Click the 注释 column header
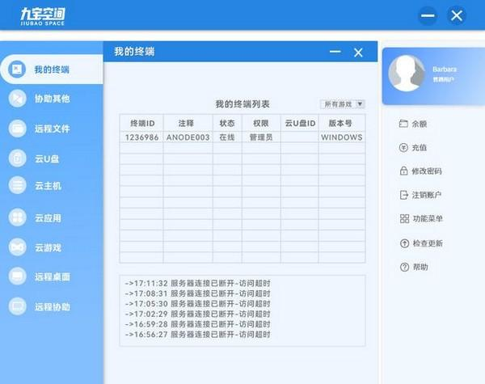The height and width of the screenshot is (384, 485). coord(188,123)
